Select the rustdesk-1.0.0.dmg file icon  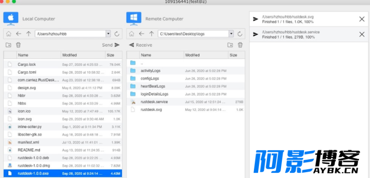pyautogui.click(x=10, y=166)
